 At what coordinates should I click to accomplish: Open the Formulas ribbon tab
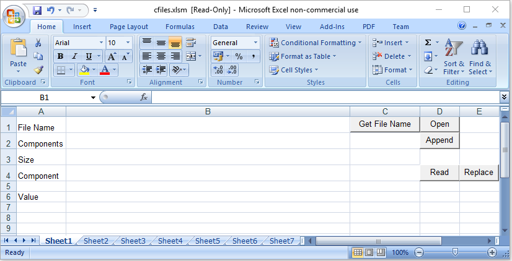180,27
